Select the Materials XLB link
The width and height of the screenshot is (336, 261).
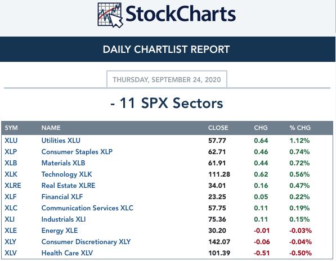63,163
